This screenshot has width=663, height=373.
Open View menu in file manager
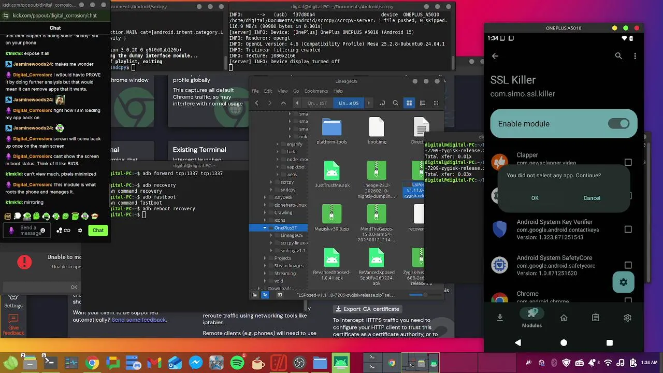click(283, 91)
